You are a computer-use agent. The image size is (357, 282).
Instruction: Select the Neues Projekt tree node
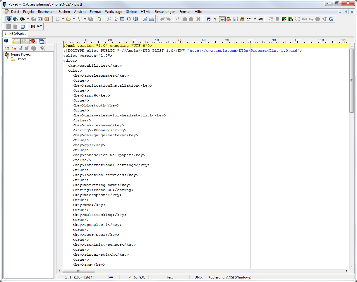(21, 54)
